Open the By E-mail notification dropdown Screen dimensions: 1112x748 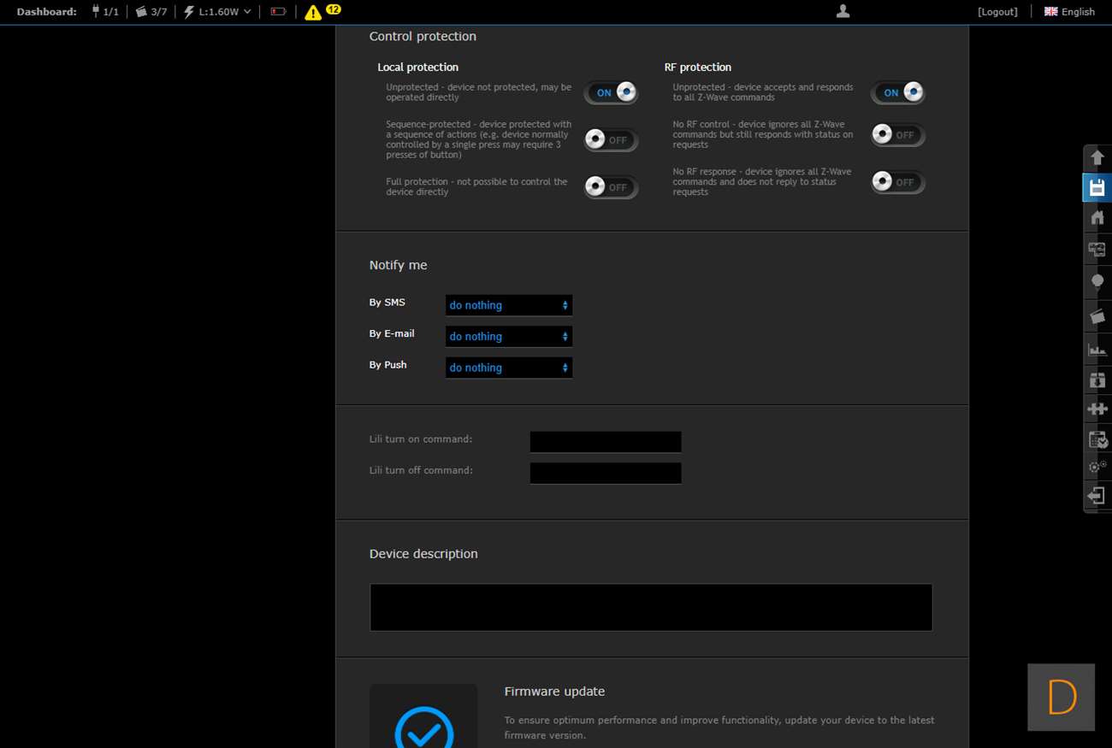509,337
